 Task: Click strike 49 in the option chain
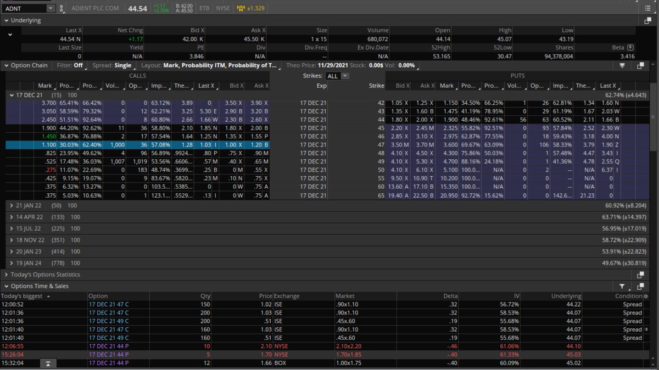coord(381,162)
